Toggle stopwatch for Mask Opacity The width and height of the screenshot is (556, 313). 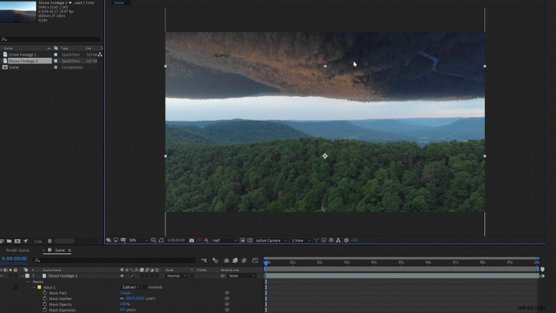tap(44, 305)
